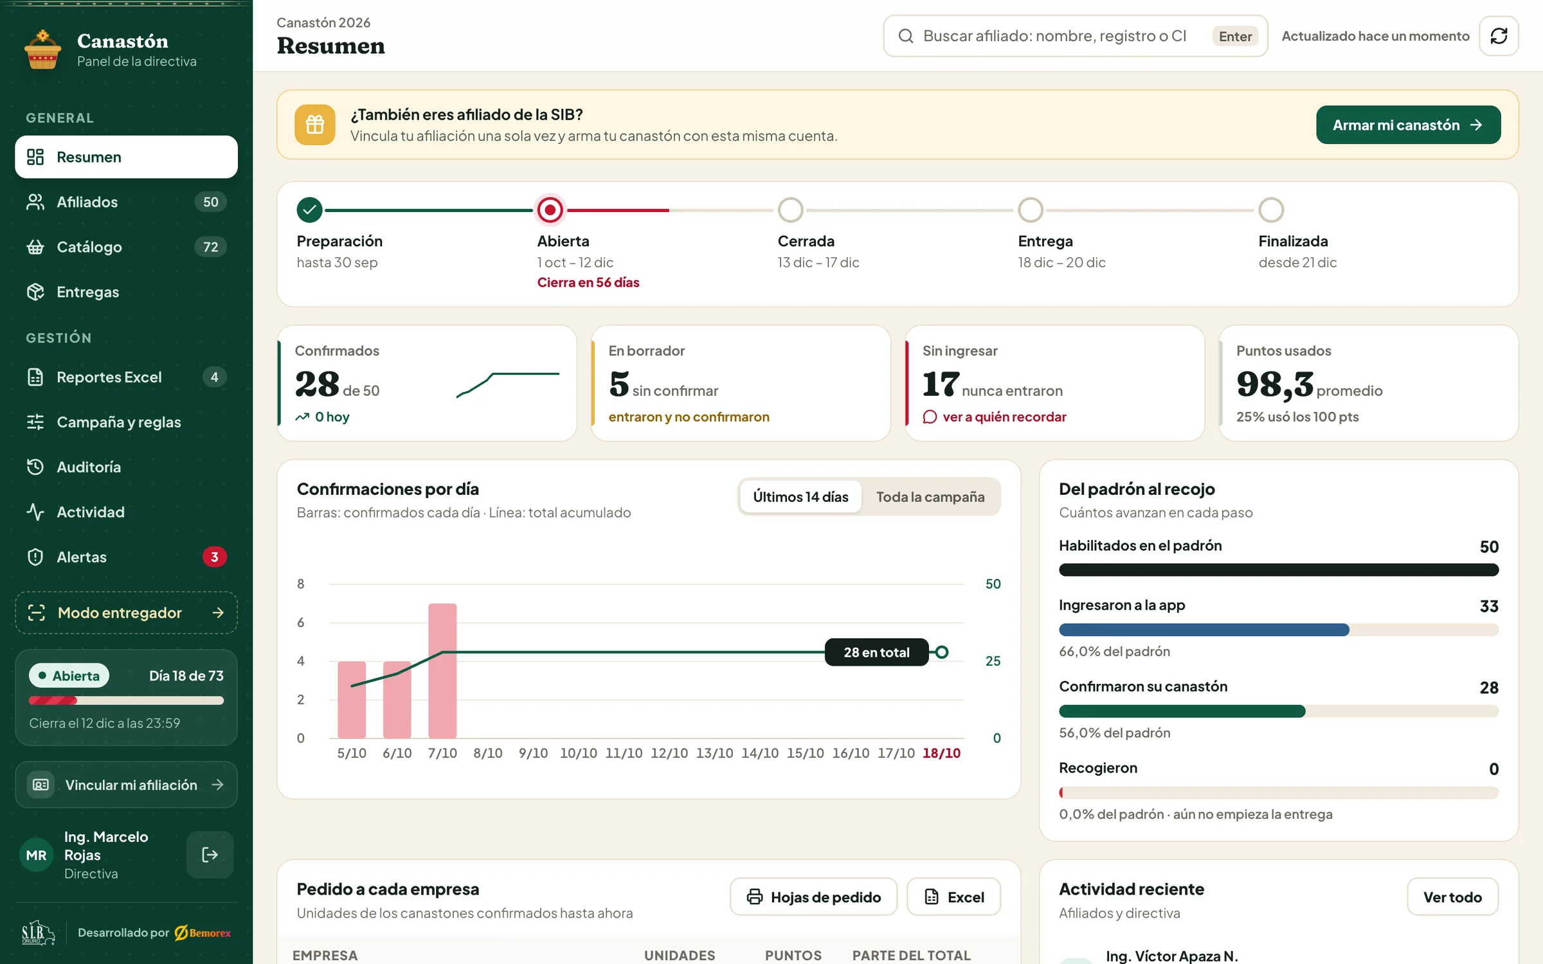Click the Ingresaron a la app progress bar

coord(1278,630)
